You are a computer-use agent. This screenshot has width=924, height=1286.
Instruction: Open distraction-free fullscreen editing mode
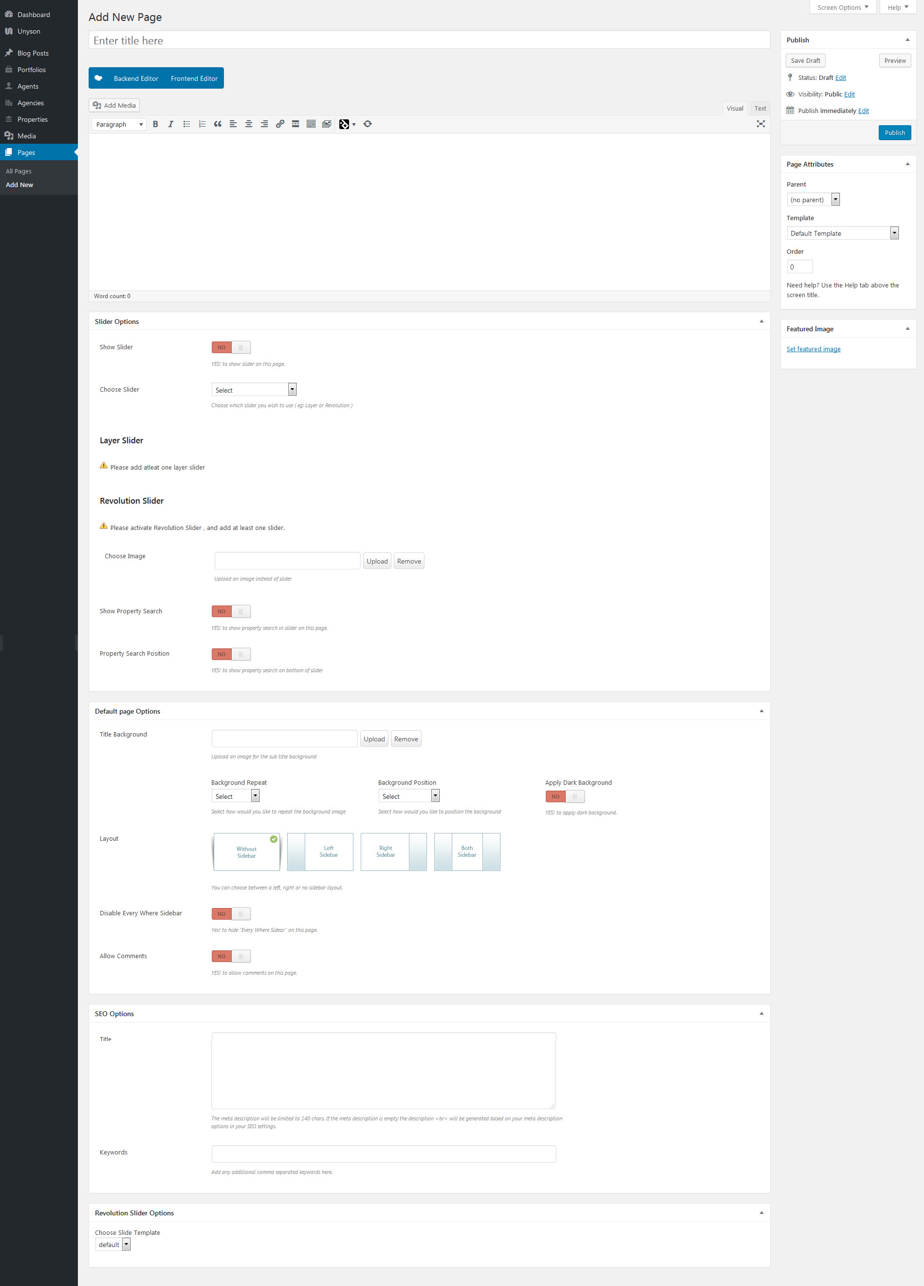pyautogui.click(x=761, y=124)
